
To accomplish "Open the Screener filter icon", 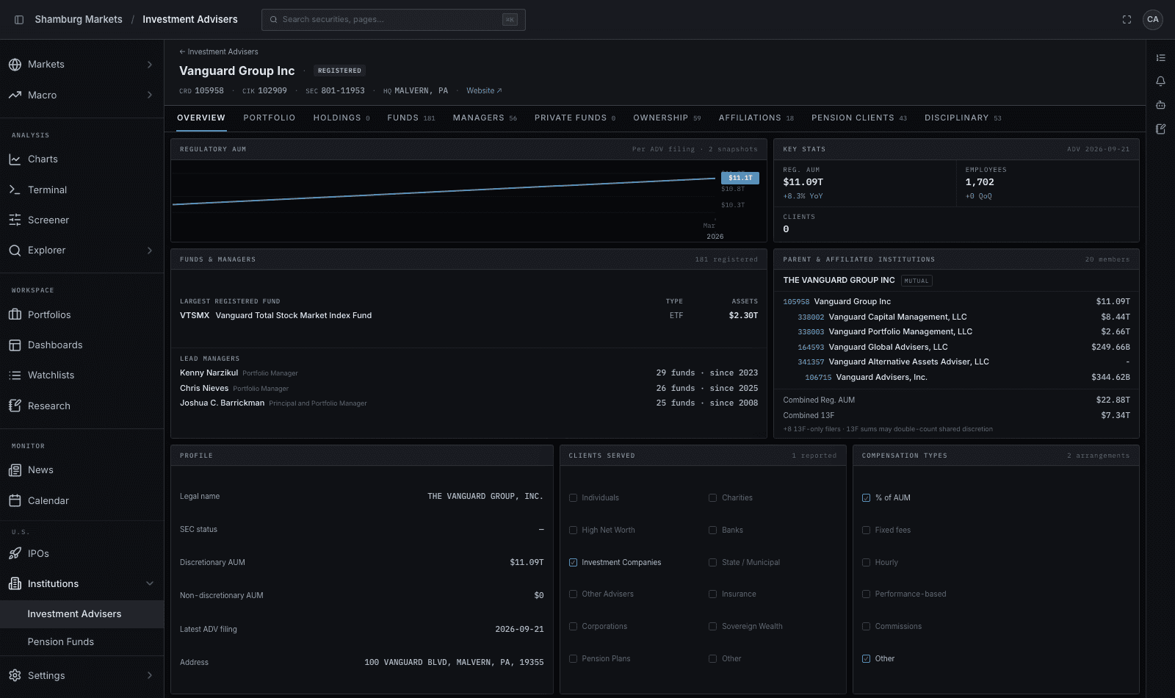I will [15, 220].
